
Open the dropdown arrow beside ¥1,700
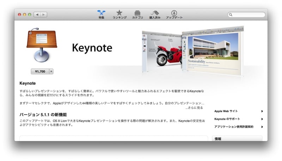(x=51, y=71)
